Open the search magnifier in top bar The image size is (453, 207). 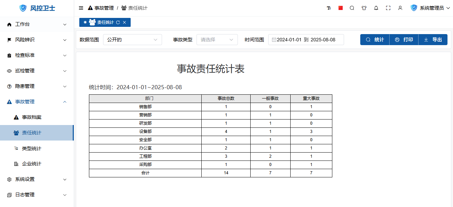coord(352,8)
